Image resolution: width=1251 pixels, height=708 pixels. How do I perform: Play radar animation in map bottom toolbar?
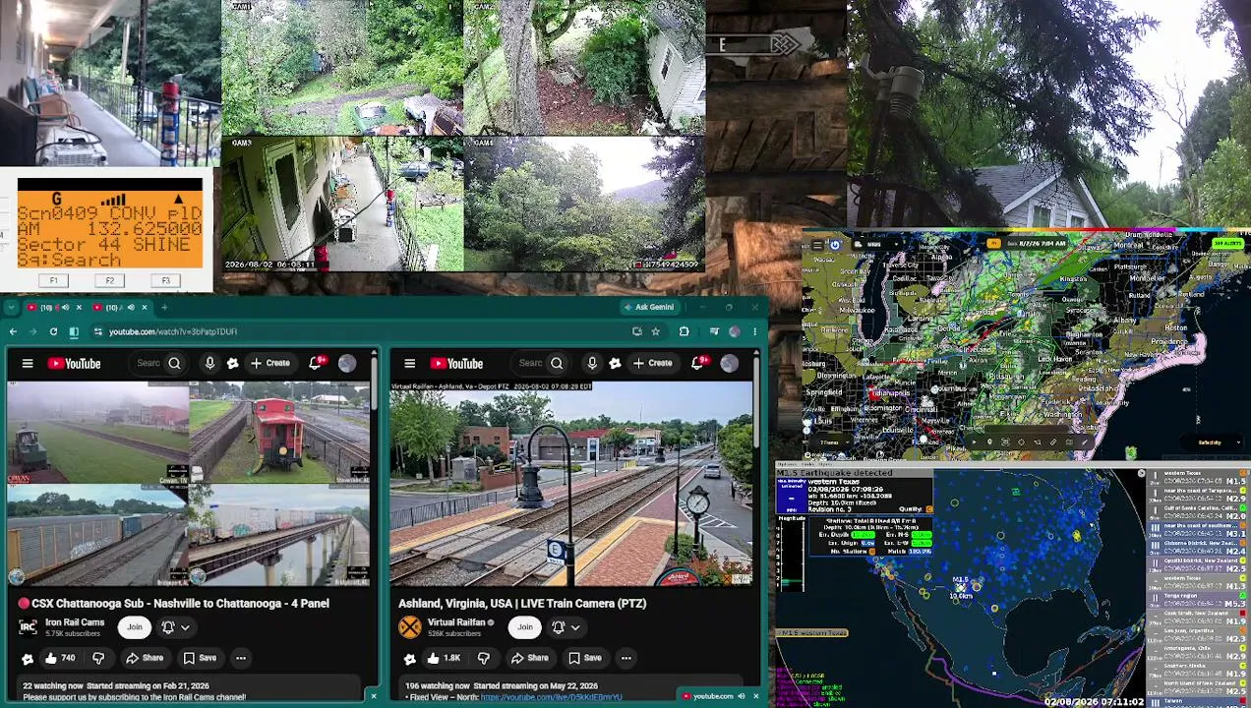[x=975, y=442]
